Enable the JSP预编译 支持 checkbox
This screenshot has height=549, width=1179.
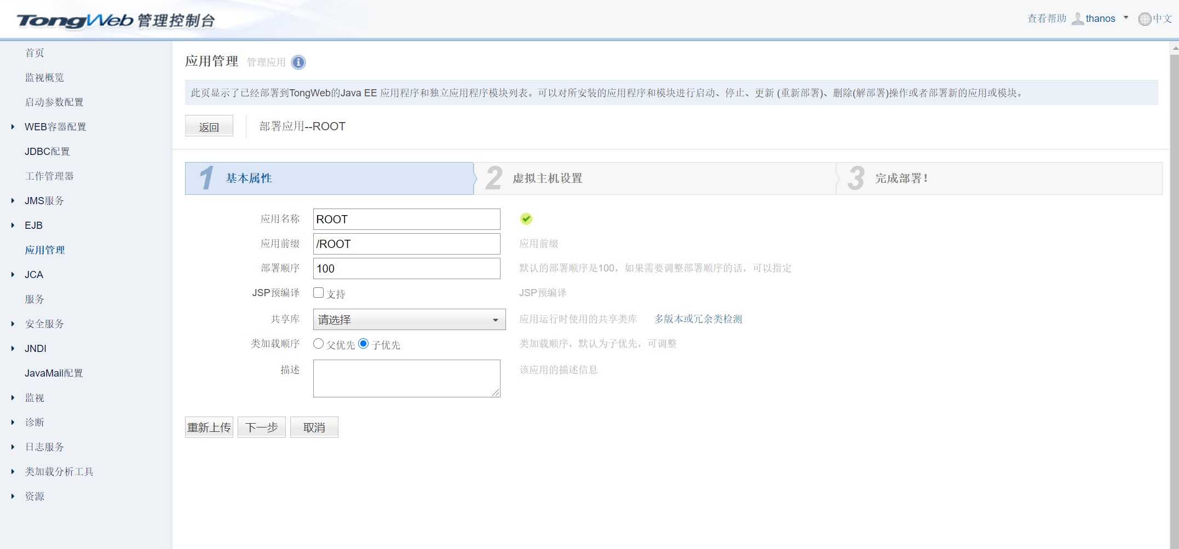point(318,293)
